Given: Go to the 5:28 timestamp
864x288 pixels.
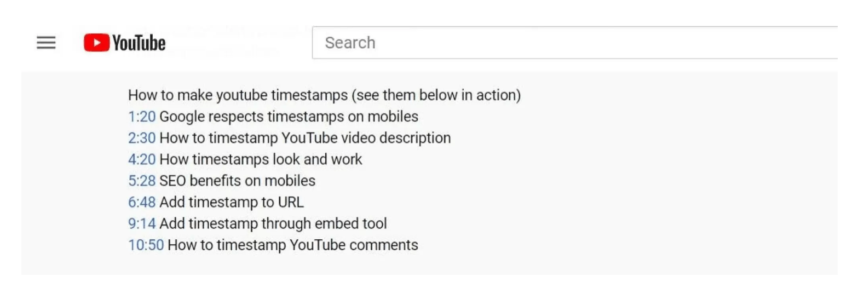Looking at the screenshot, I should point(142,181).
